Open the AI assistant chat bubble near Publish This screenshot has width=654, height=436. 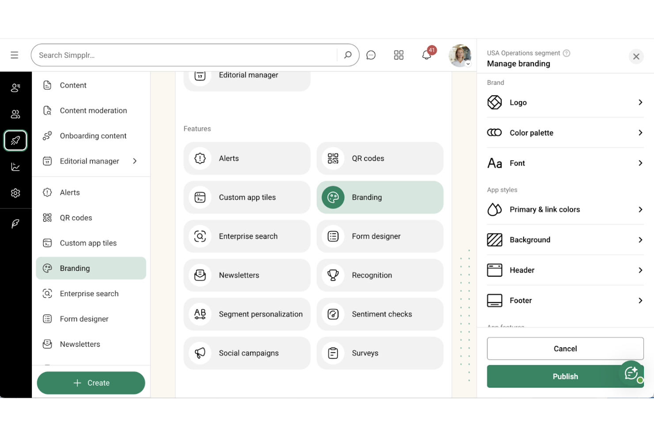(x=631, y=374)
